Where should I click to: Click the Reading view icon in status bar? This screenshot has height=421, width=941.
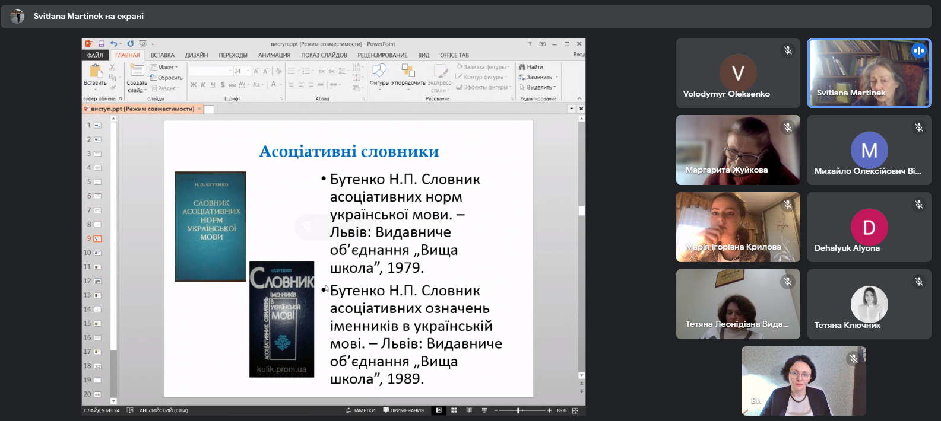coord(469,410)
